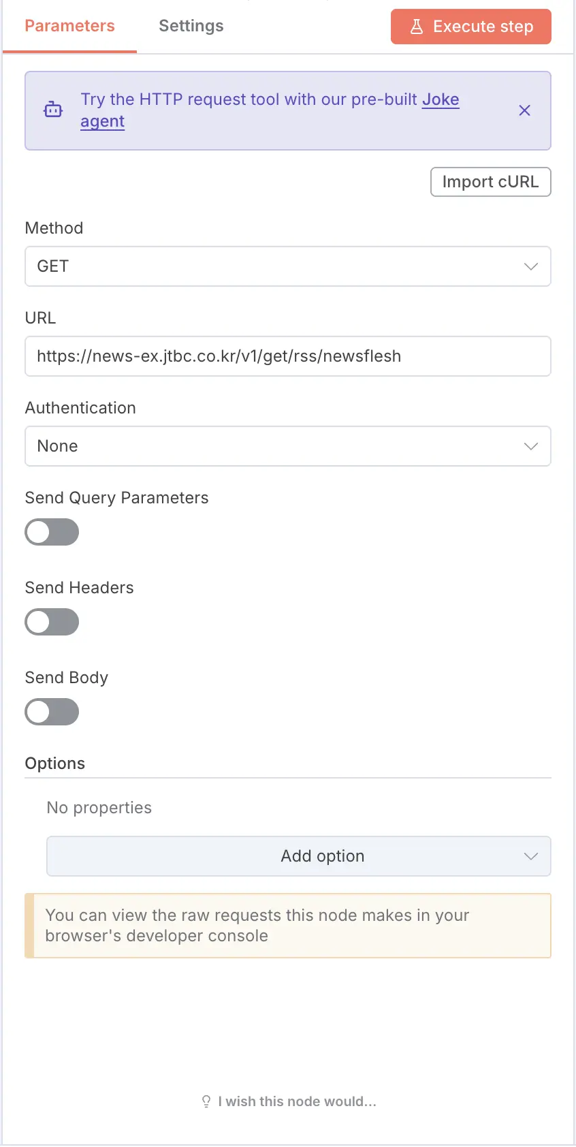Open the Method dropdown showing GET
Viewport: 576px width, 1147px height.
point(288,266)
